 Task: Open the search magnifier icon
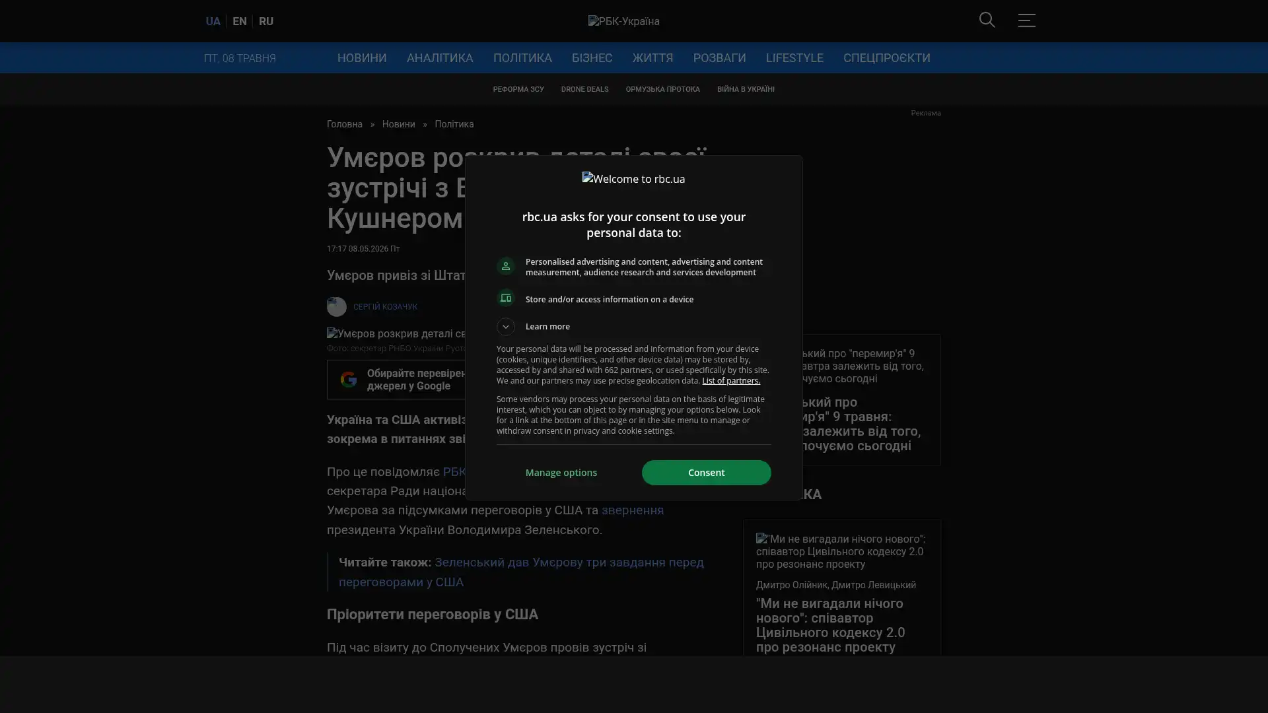point(987,20)
